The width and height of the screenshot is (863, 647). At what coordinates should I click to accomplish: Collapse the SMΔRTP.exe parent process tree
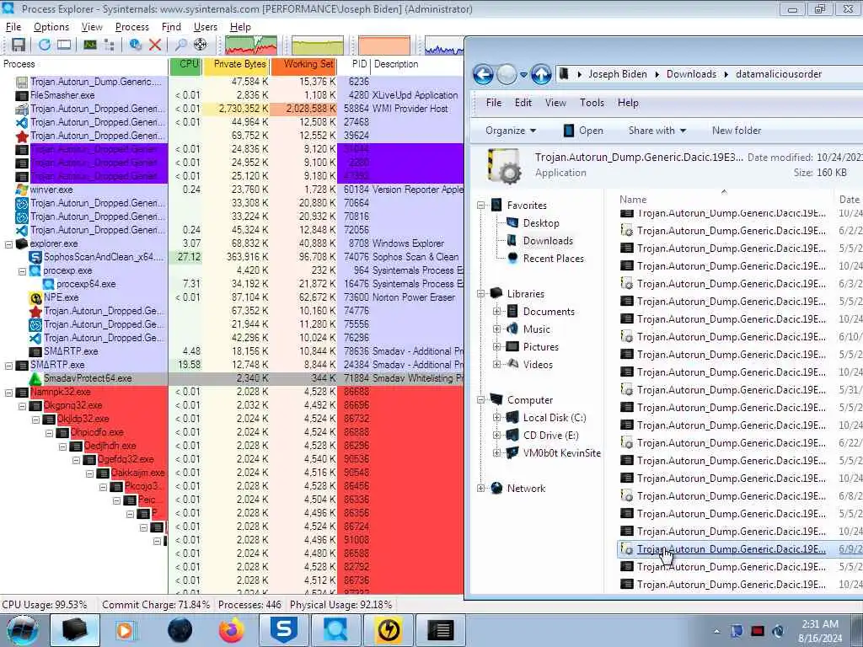pos(8,366)
